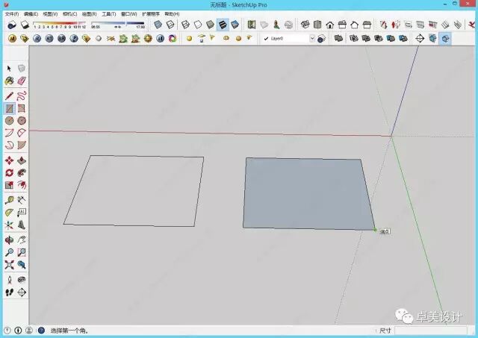Open Layer Manager icon beside Layer0
This screenshot has height=338, width=478.
(321, 39)
